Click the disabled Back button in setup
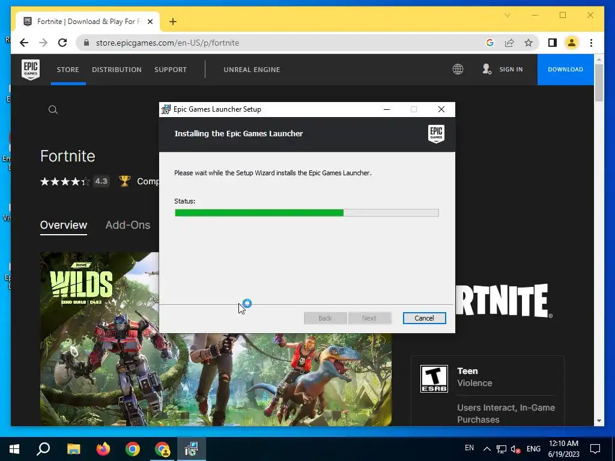This screenshot has height=461, width=615. click(325, 318)
